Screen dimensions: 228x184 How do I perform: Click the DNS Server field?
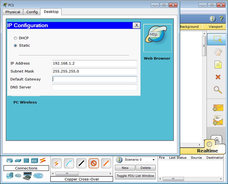(x=95, y=87)
